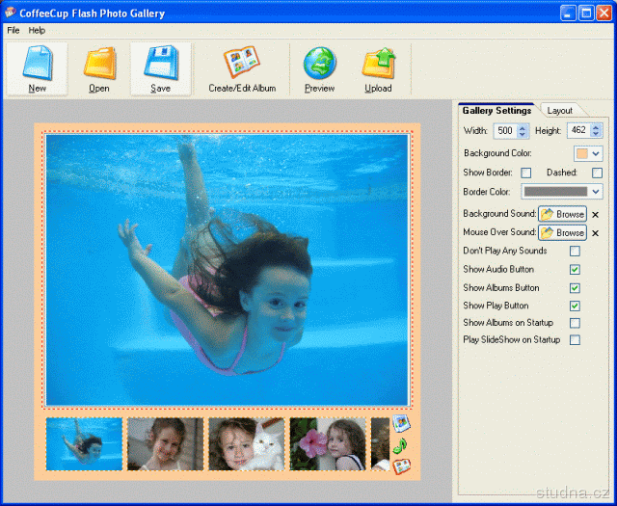Switch to the Layout tab
Viewport: 617px width, 506px height.
(559, 111)
